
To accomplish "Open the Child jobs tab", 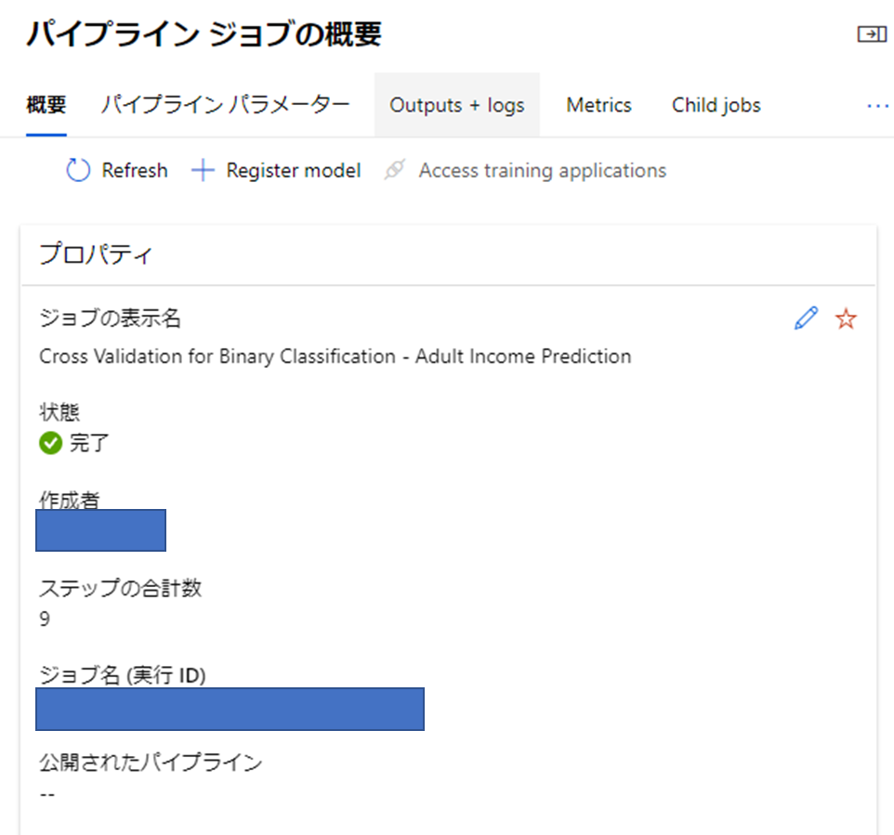I will [x=716, y=106].
